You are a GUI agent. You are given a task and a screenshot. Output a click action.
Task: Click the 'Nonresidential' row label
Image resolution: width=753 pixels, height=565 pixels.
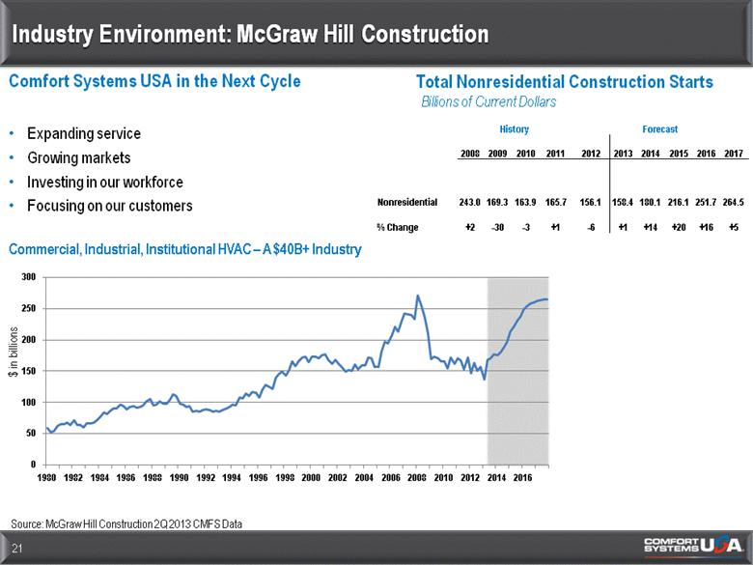click(407, 202)
